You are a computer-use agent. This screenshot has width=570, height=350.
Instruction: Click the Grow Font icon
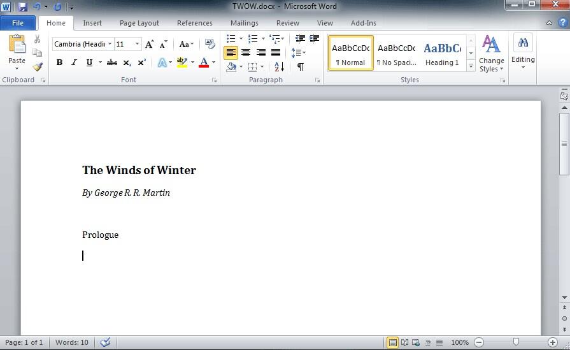[150, 44]
